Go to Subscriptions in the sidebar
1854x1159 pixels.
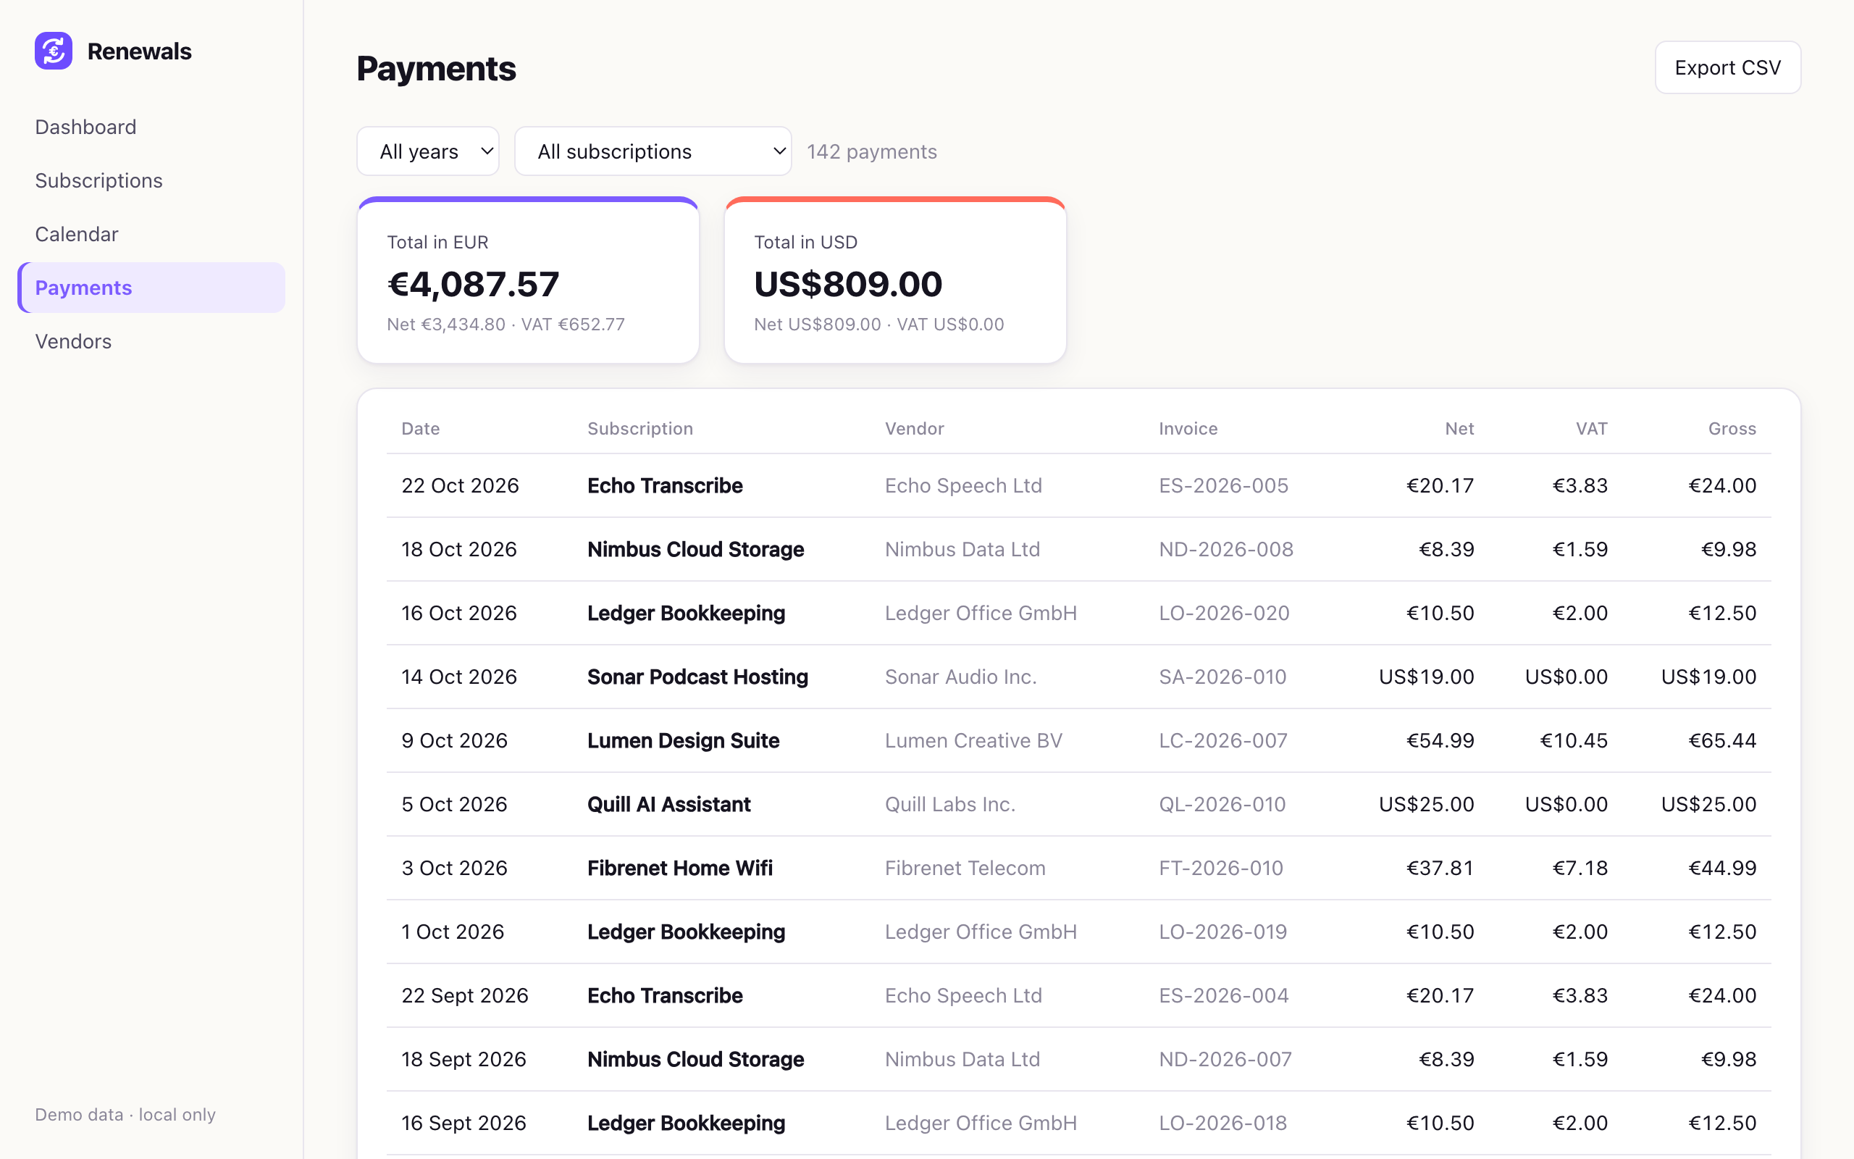[x=98, y=180]
